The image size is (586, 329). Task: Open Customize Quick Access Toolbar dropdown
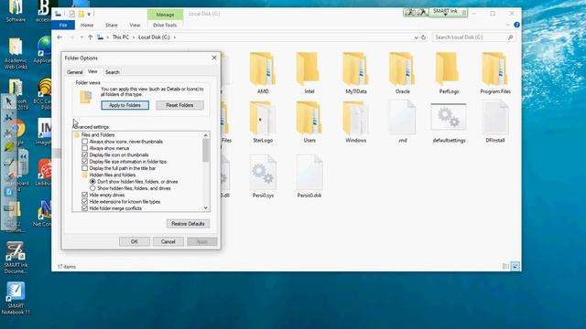[89, 15]
